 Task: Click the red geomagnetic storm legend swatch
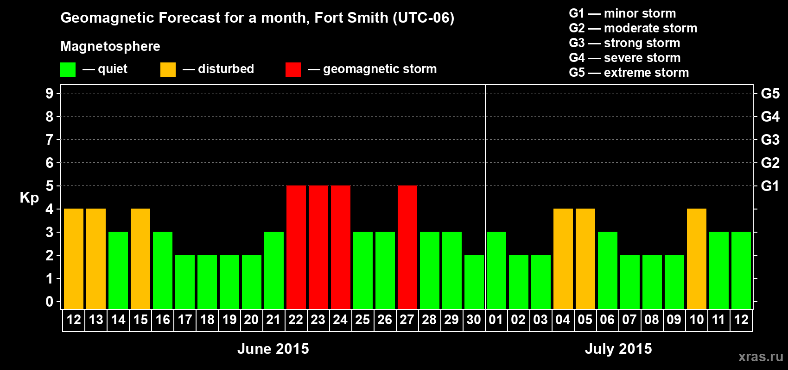293,70
